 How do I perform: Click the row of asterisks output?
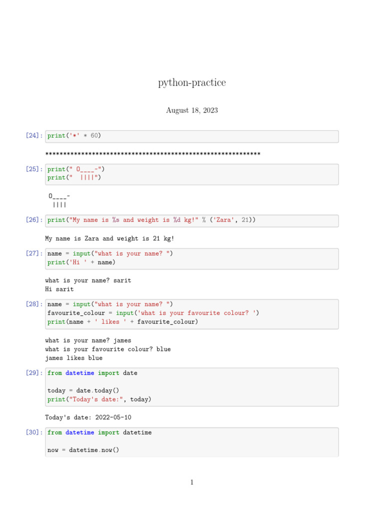click(x=152, y=153)
